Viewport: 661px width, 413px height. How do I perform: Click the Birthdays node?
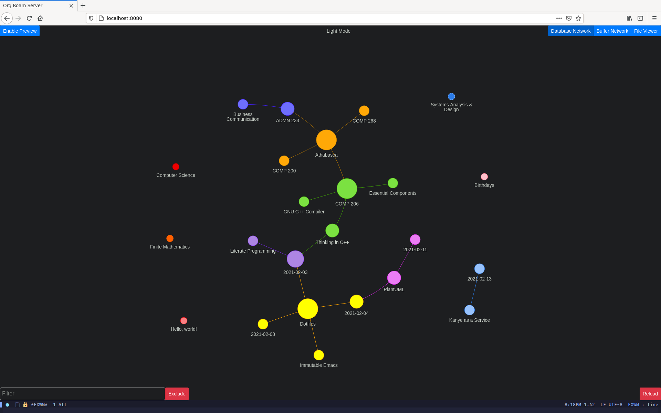[483, 177]
